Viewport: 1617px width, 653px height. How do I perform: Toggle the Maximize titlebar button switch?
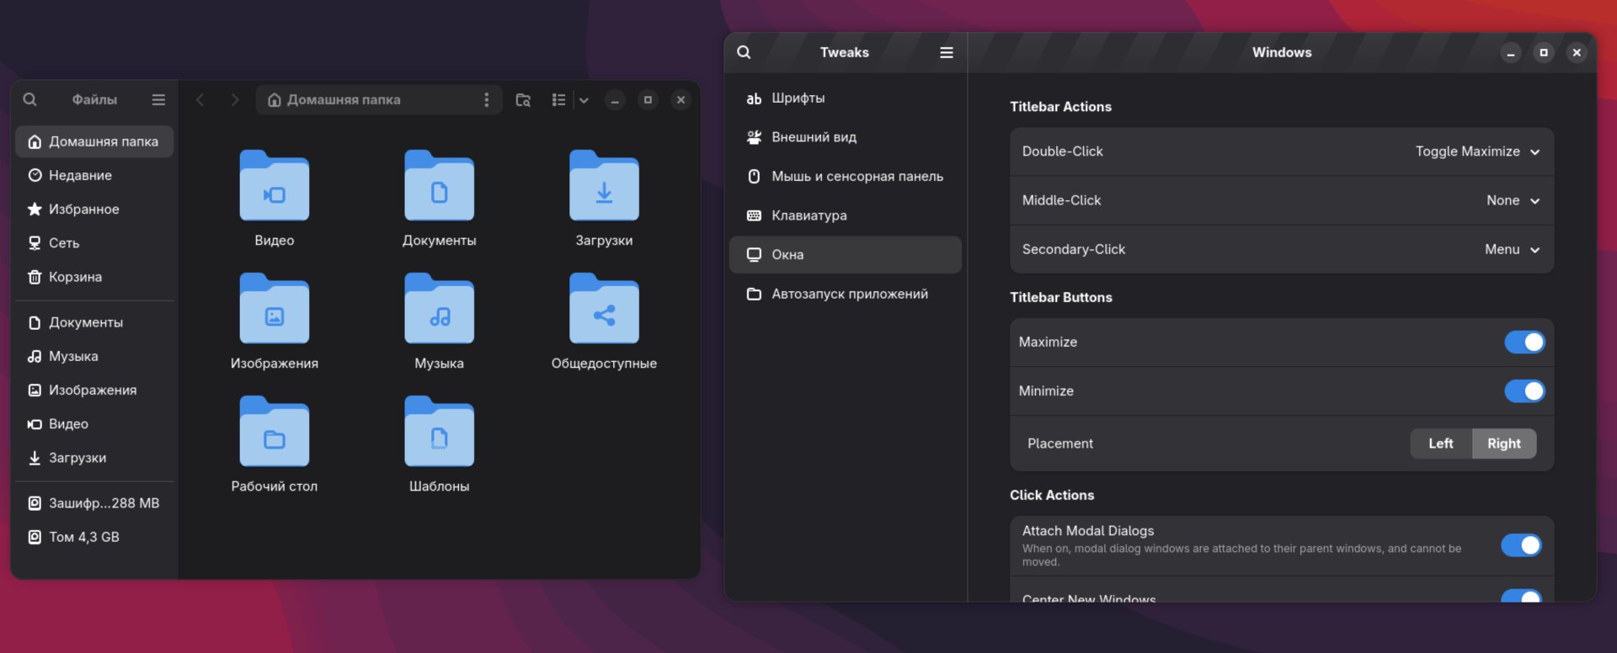pos(1524,342)
